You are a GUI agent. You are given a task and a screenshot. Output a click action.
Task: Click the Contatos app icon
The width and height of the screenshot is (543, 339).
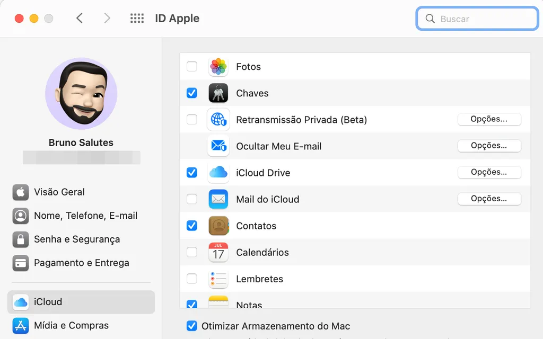pos(218,226)
